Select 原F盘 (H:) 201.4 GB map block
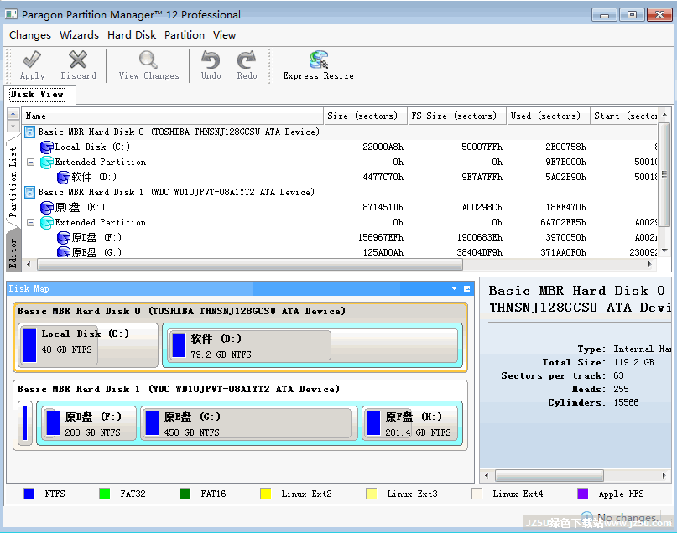The width and height of the screenshot is (677, 533). (x=410, y=424)
